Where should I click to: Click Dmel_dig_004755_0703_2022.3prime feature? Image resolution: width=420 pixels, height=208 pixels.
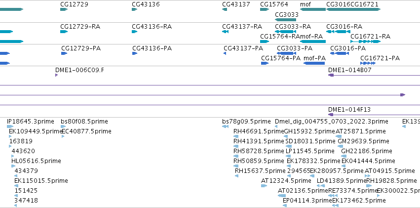276,126
